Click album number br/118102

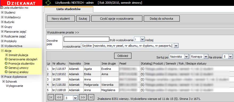point(59,74)
